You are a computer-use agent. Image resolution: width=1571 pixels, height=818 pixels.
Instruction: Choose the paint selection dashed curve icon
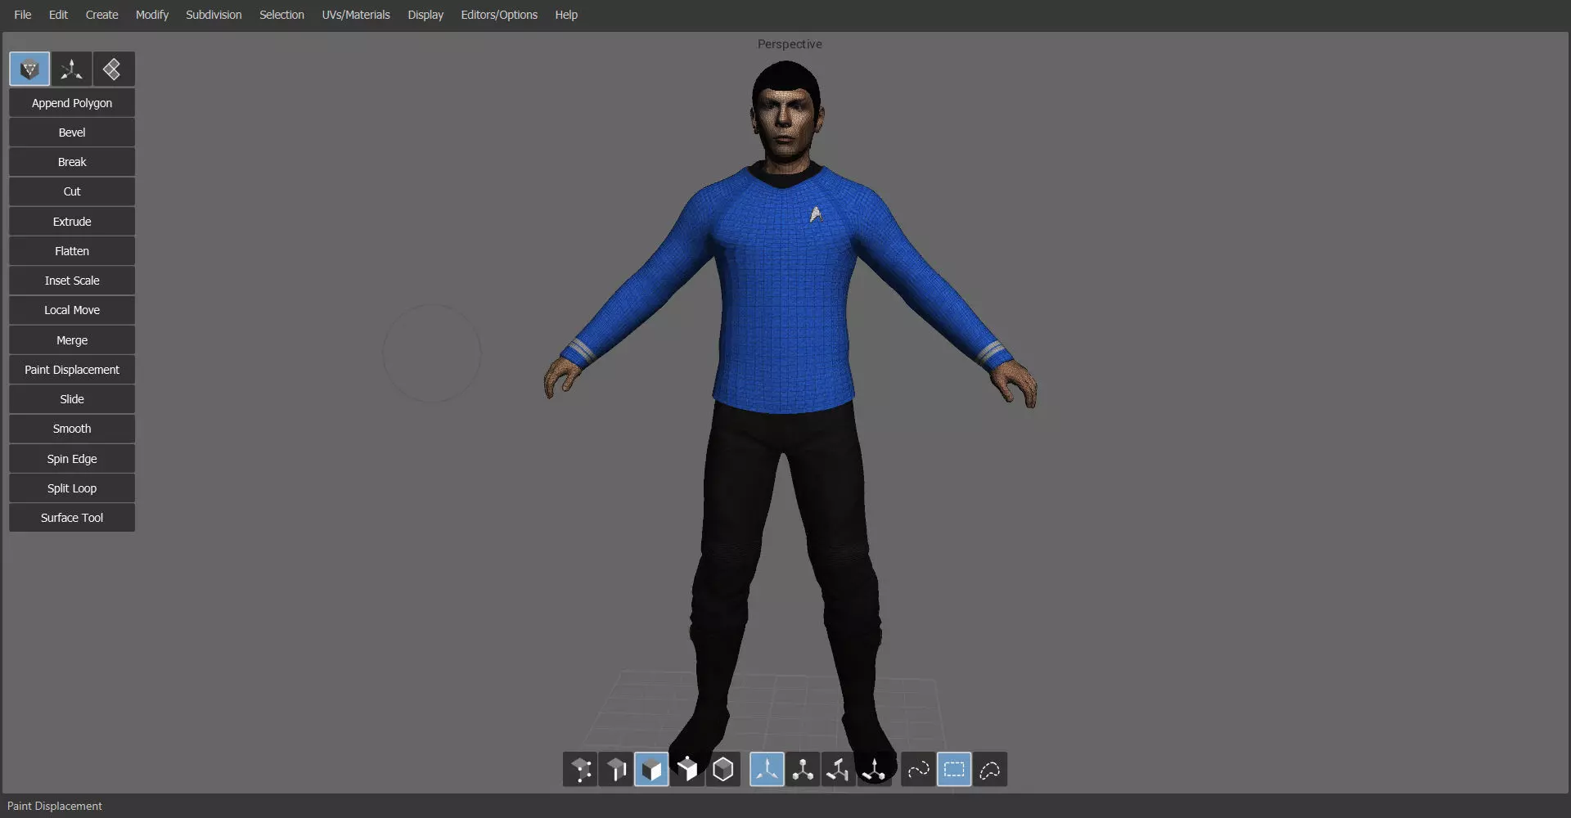coord(918,770)
